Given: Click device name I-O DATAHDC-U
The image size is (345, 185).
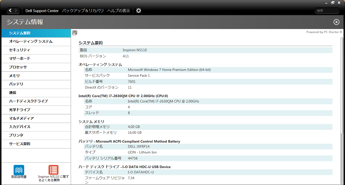Looking at the screenshot, I should (x=141, y=172).
